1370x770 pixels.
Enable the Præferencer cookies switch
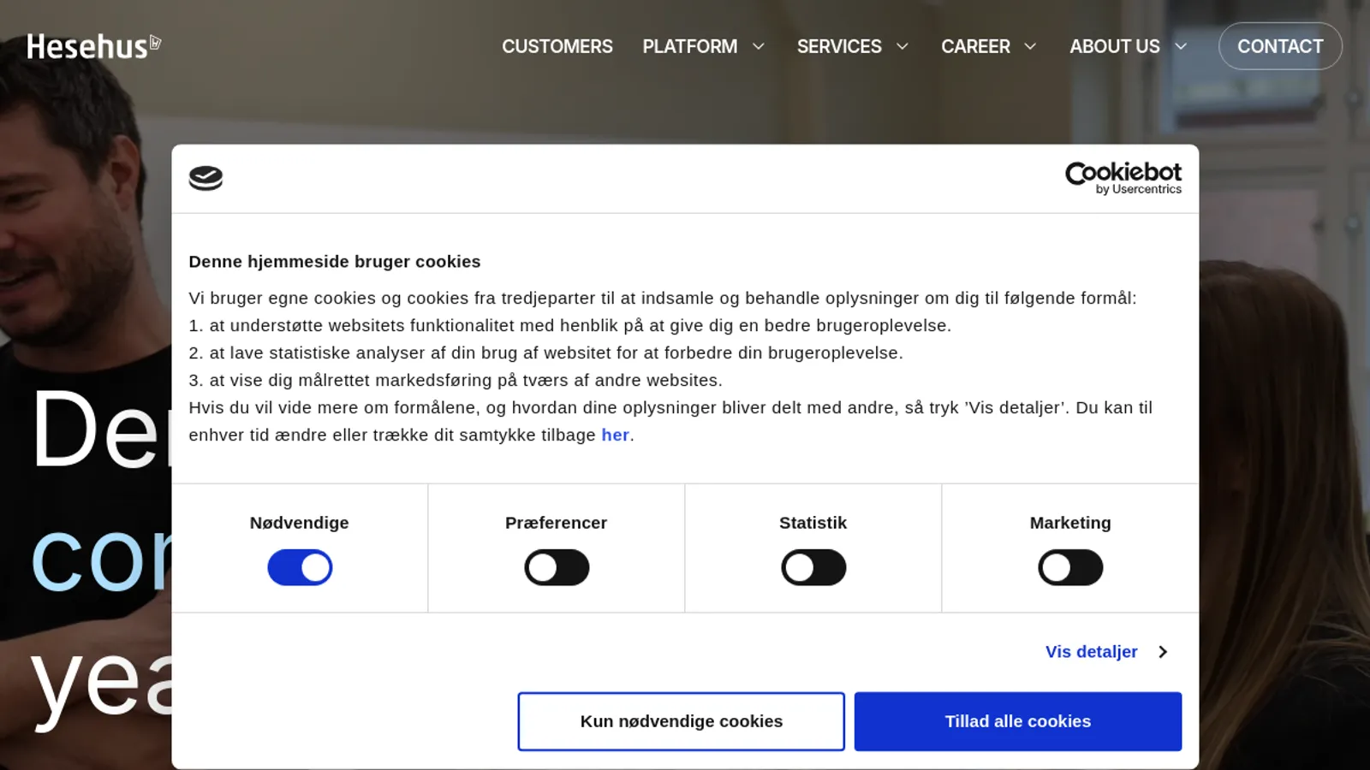coord(557,567)
